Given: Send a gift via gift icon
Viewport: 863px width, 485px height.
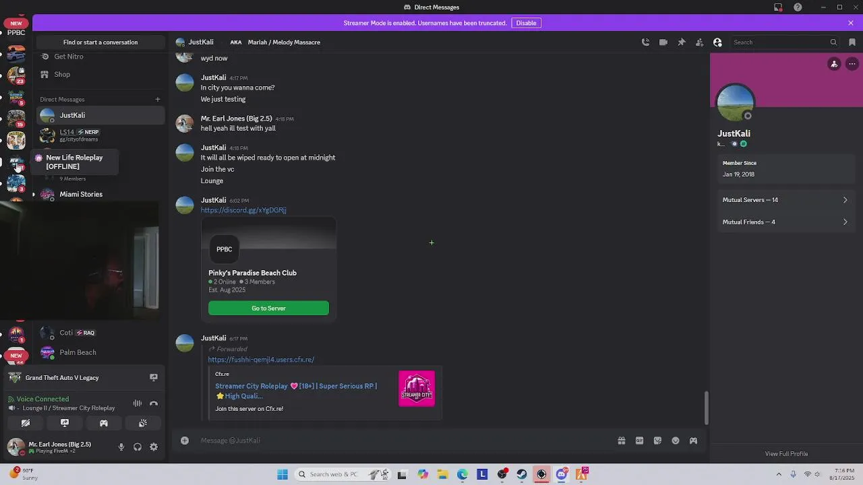Looking at the screenshot, I should coord(622,441).
